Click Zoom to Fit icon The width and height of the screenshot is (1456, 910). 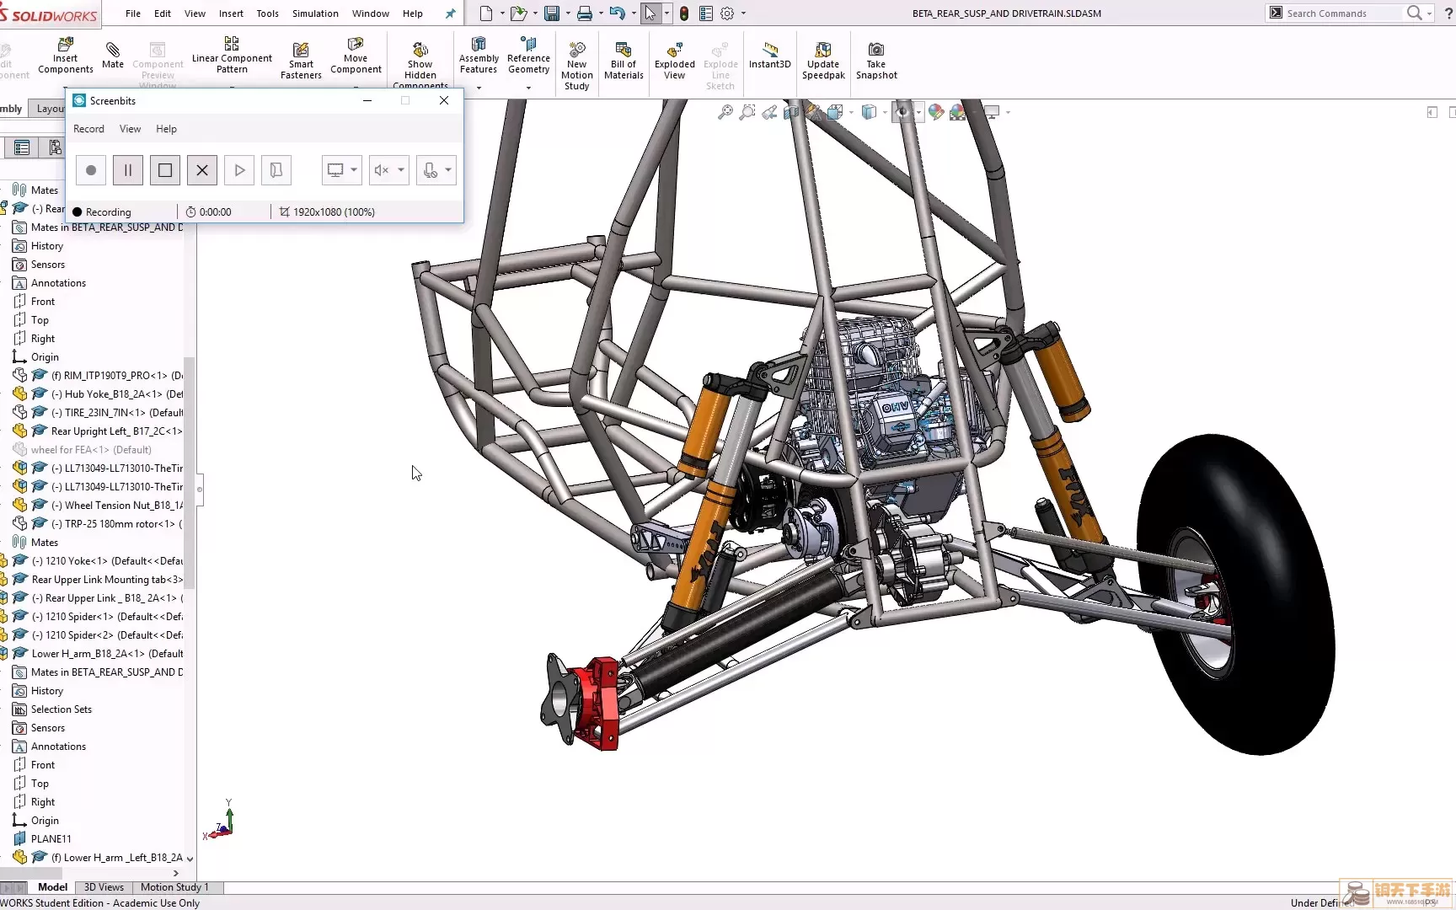pyautogui.click(x=725, y=112)
